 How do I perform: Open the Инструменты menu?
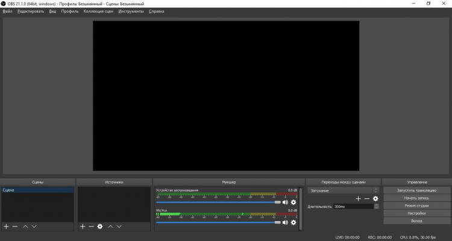(131, 11)
